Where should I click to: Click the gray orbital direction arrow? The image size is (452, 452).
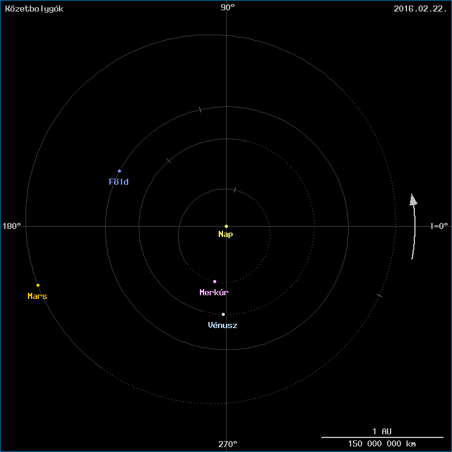(x=414, y=226)
